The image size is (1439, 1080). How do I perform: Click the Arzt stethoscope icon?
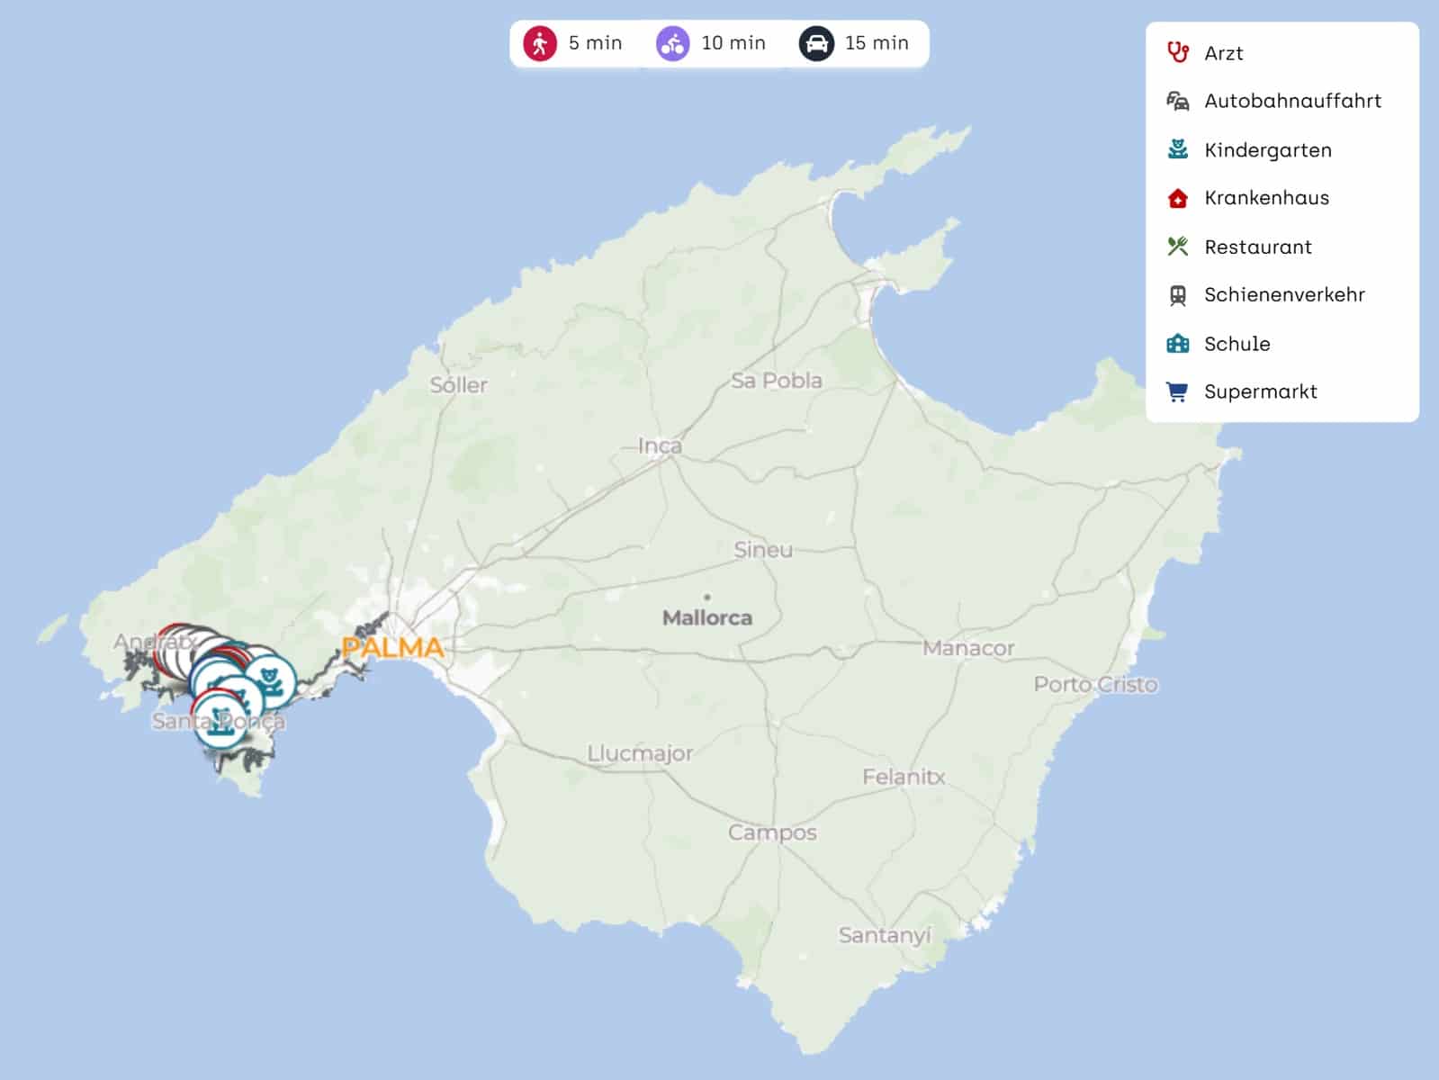pyautogui.click(x=1177, y=52)
